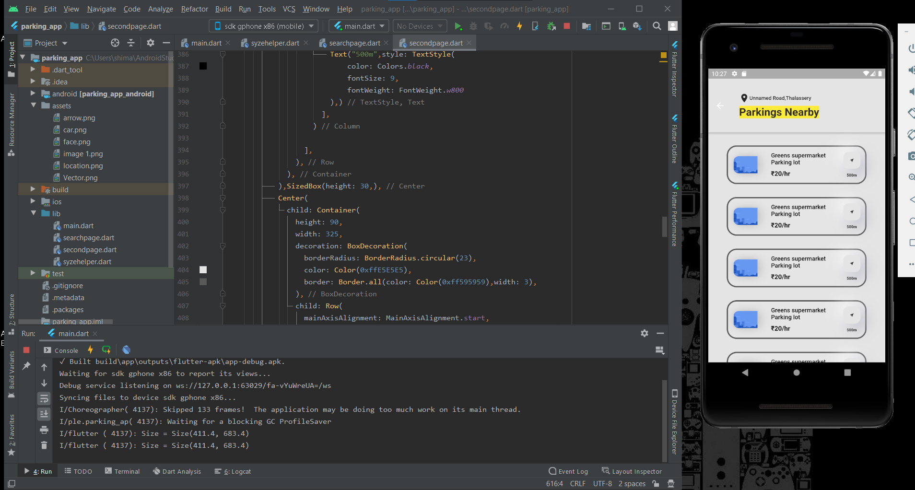Toggle soft-wrap in the run console
Screen dimensions: 915x490
[x=45, y=398]
